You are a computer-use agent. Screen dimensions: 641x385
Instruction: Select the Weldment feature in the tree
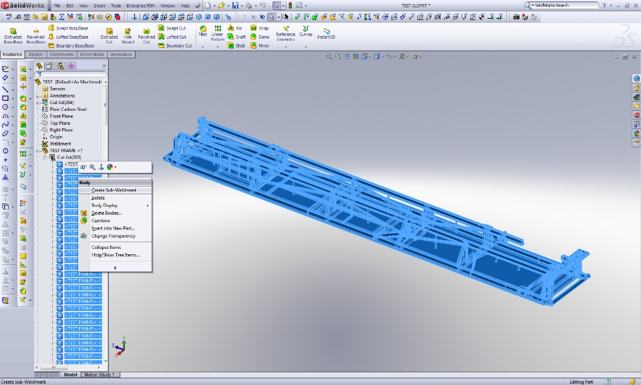60,144
